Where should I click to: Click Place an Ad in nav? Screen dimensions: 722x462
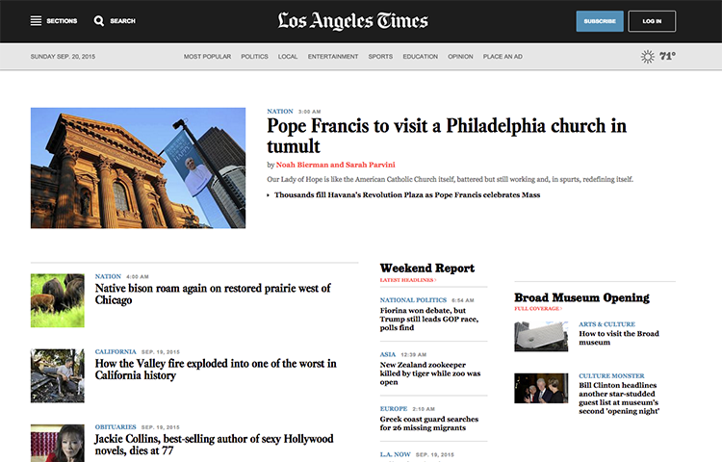pos(503,57)
